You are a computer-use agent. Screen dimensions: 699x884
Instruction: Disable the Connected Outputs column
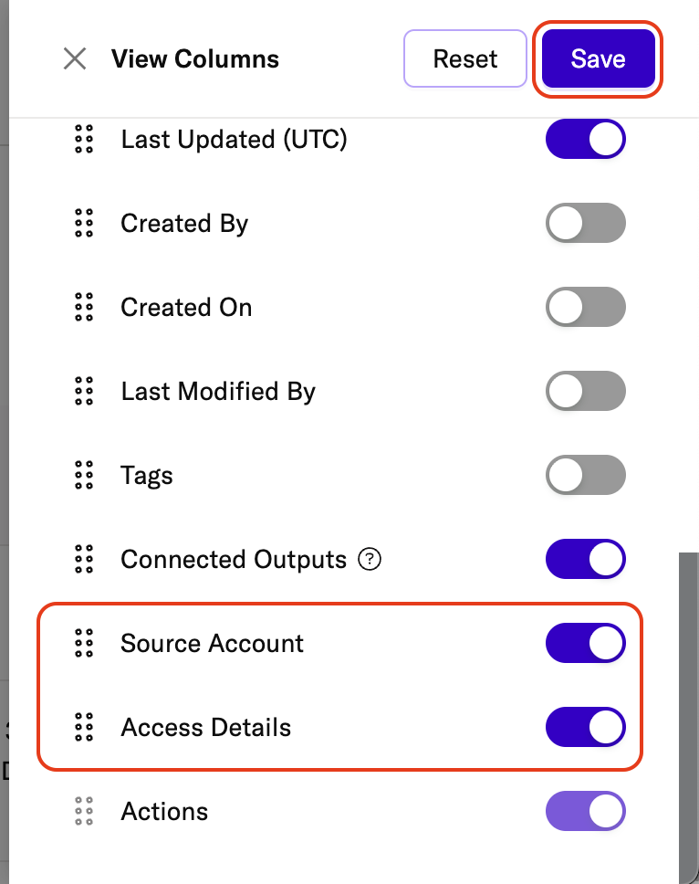(x=586, y=560)
